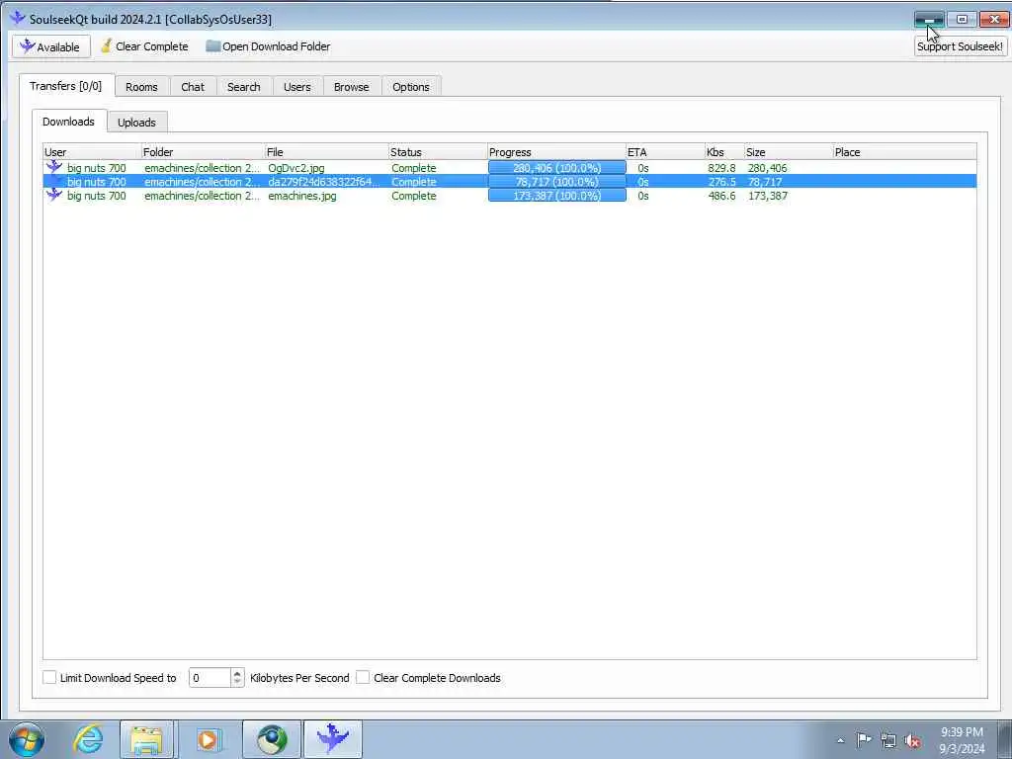Switch to the Browse tab
This screenshot has height=759, width=1012.
[351, 87]
